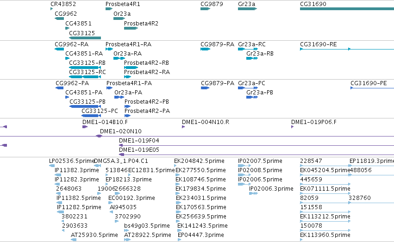The width and height of the screenshot is (394, 242).
Task: Select the Prosbeta4R2 gene arrow
Action: point(131,28)
